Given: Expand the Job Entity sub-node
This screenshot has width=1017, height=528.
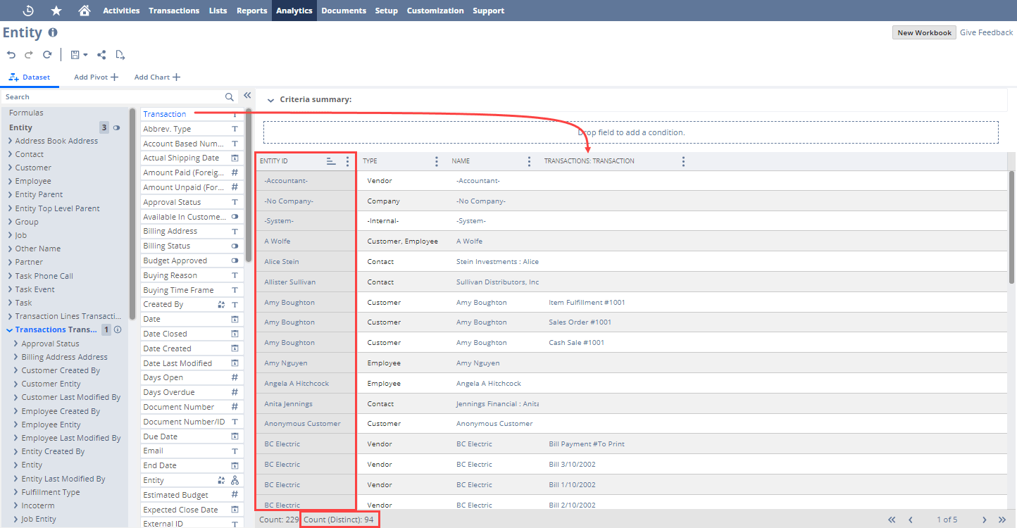Looking at the screenshot, I should coord(16,519).
